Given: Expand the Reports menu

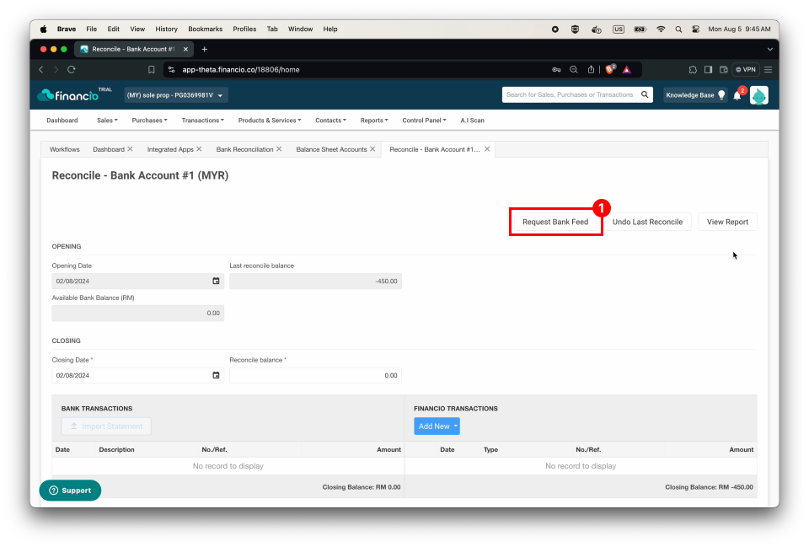Looking at the screenshot, I should (374, 121).
